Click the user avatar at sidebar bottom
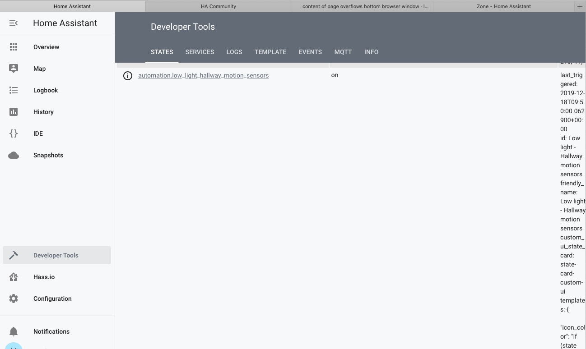 pyautogui.click(x=14, y=347)
